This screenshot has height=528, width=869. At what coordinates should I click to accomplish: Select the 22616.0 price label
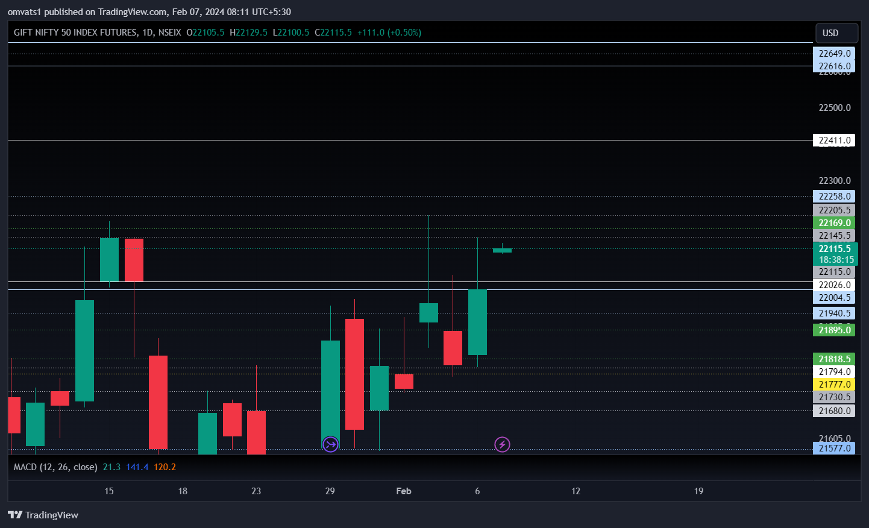coord(834,66)
